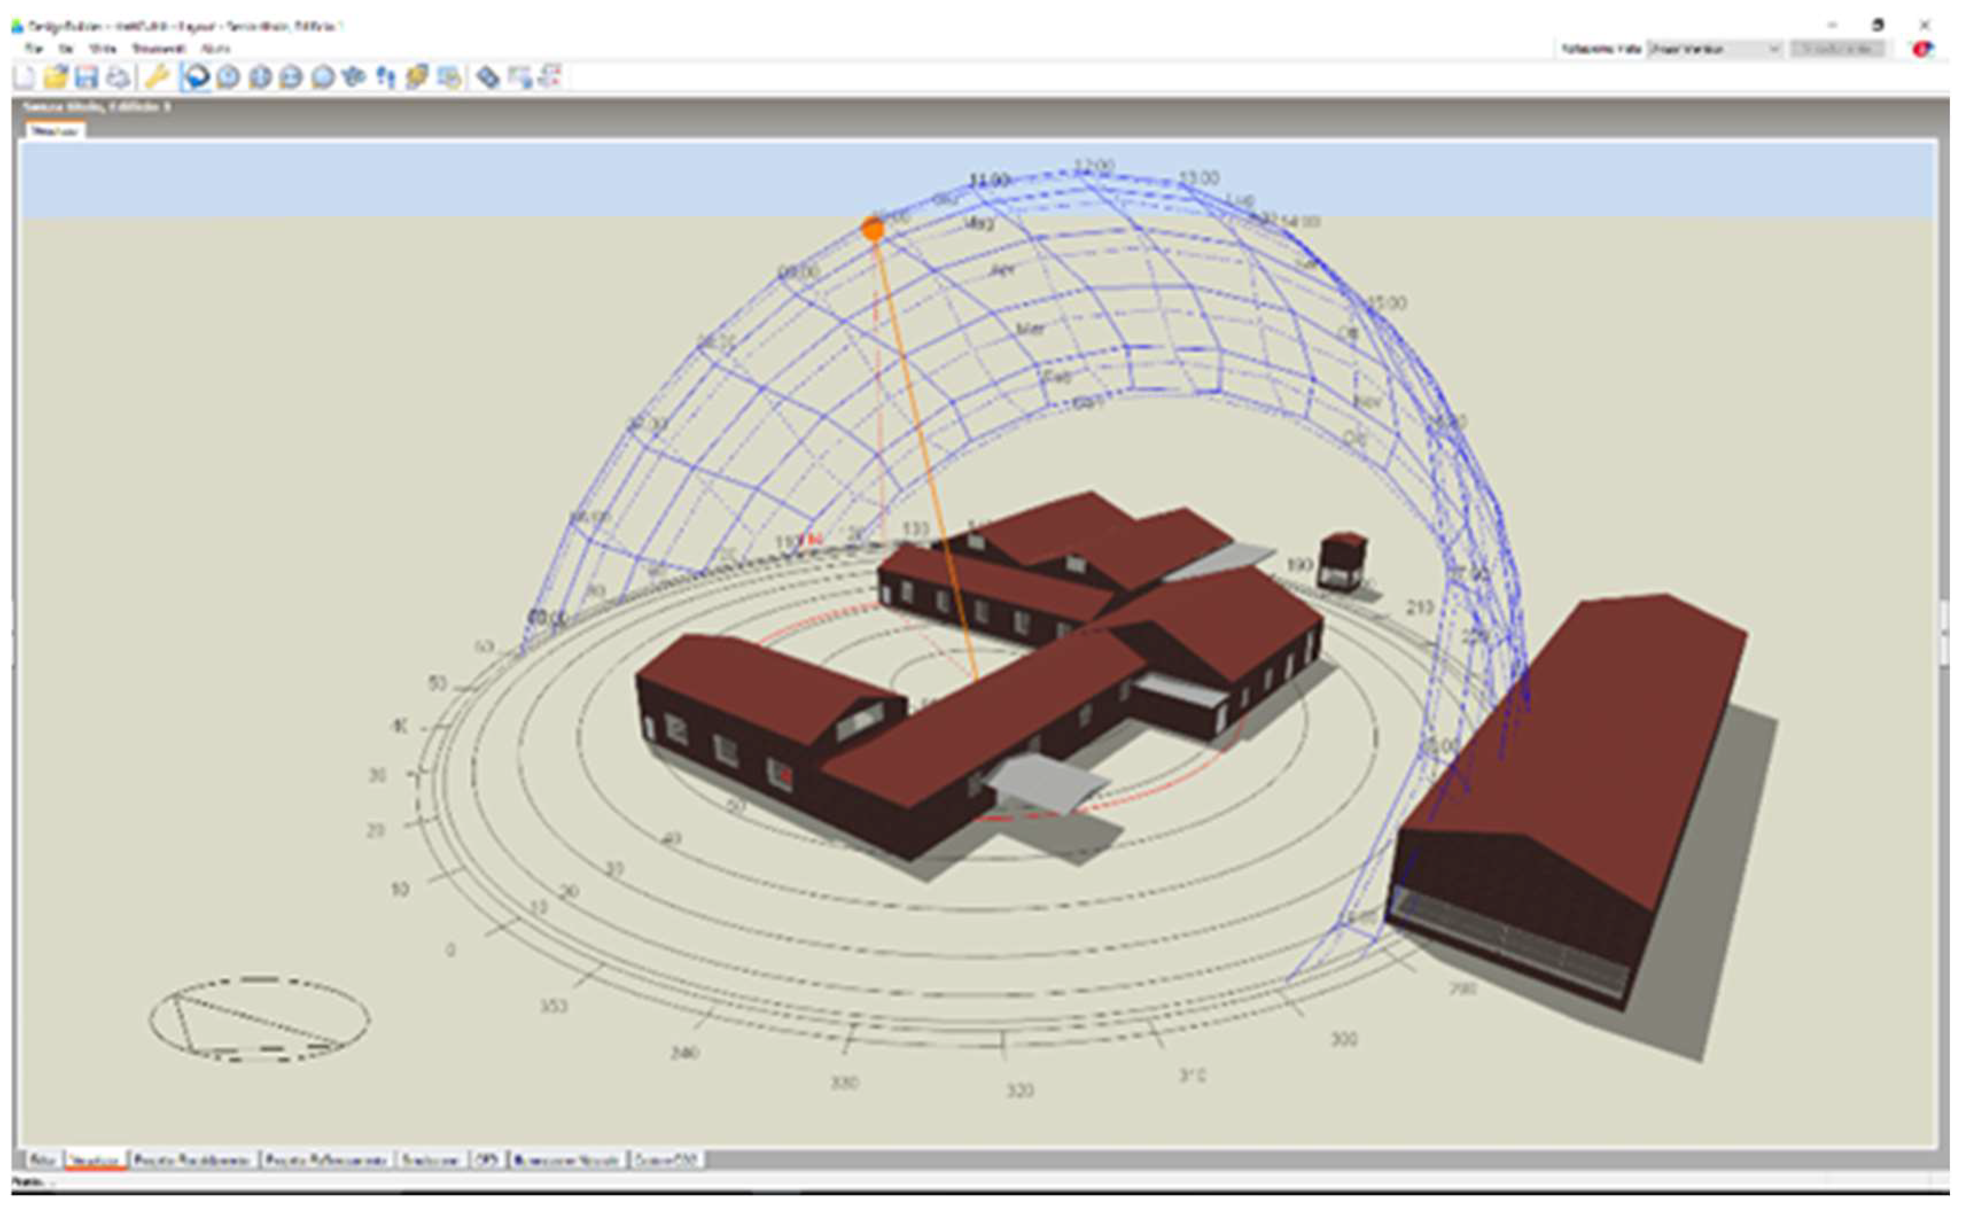Viewport: 1963px width, 1210px height.
Task: Click the compass ellipse in lower-left viewport
Action: pyautogui.click(x=259, y=1018)
